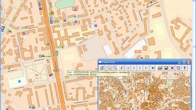Open the layers stack tool in Navigator
This screenshot has height=110, width=196.
click(x=102, y=68)
